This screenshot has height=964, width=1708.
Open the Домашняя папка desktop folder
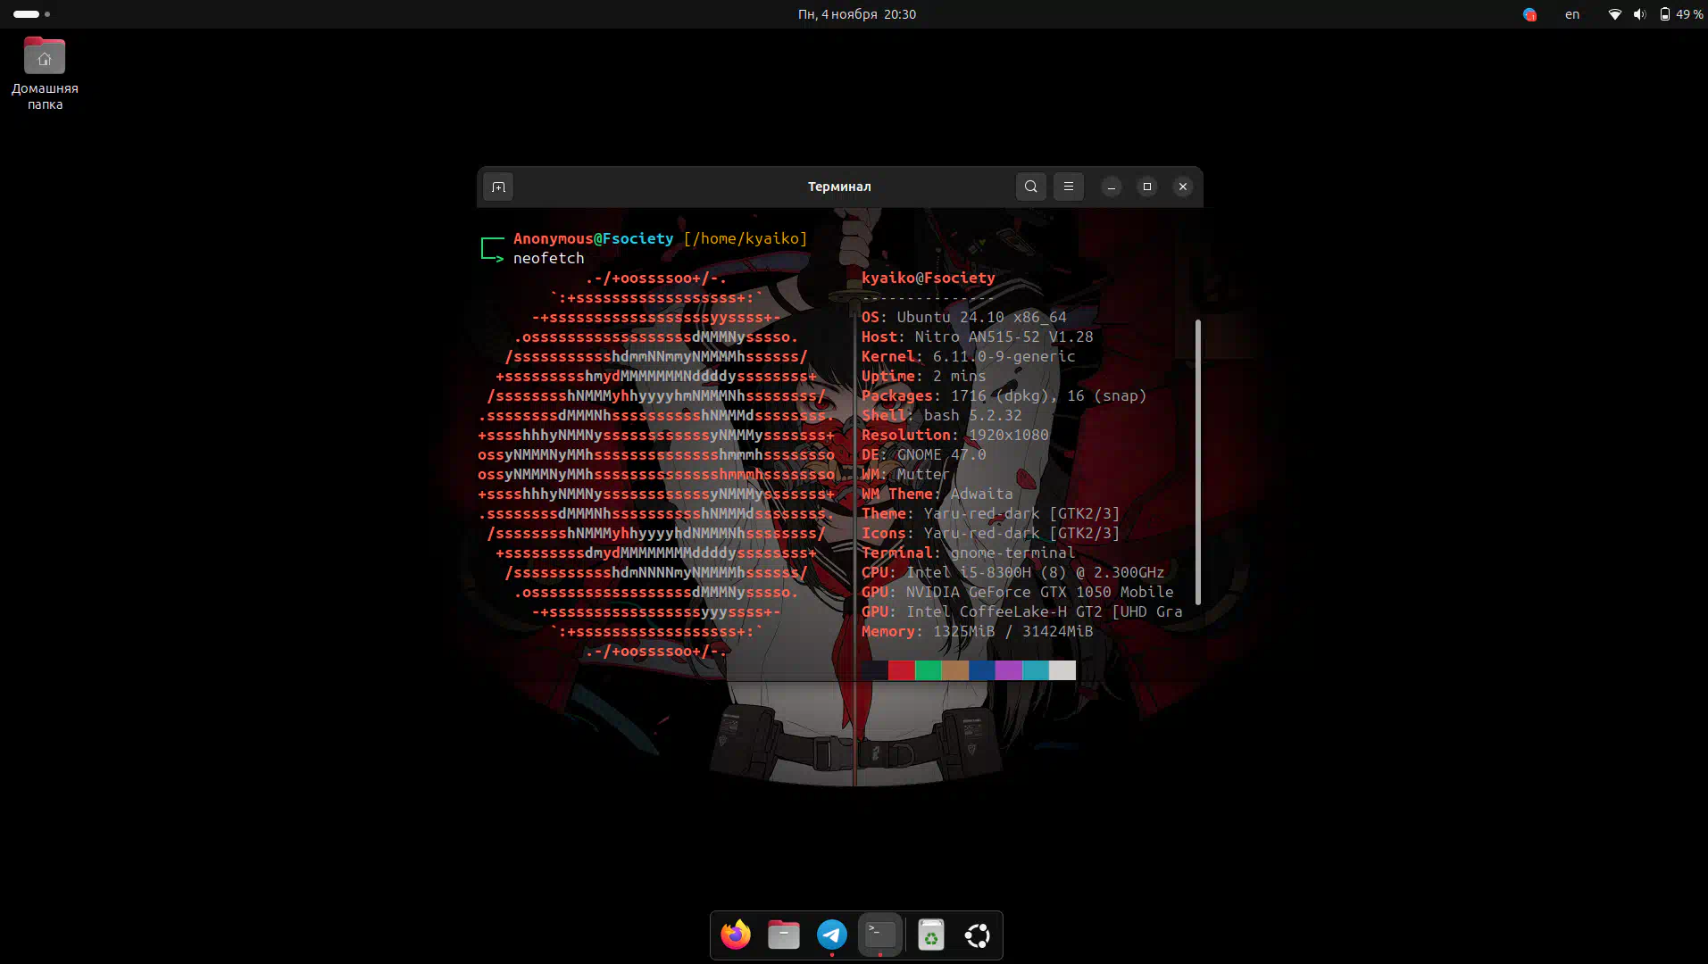click(x=45, y=73)
